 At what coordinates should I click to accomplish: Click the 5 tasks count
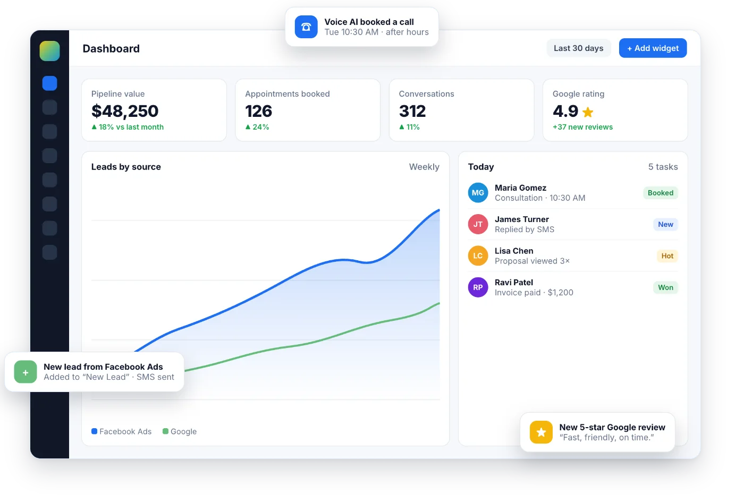coord(663,167)
